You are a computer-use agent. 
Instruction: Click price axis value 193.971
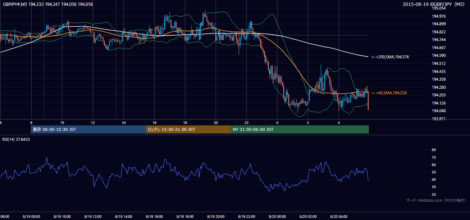(x=439, y=119)
